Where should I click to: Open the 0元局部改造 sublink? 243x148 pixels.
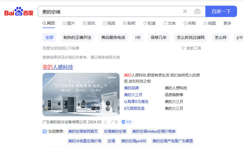click(134, 108)
